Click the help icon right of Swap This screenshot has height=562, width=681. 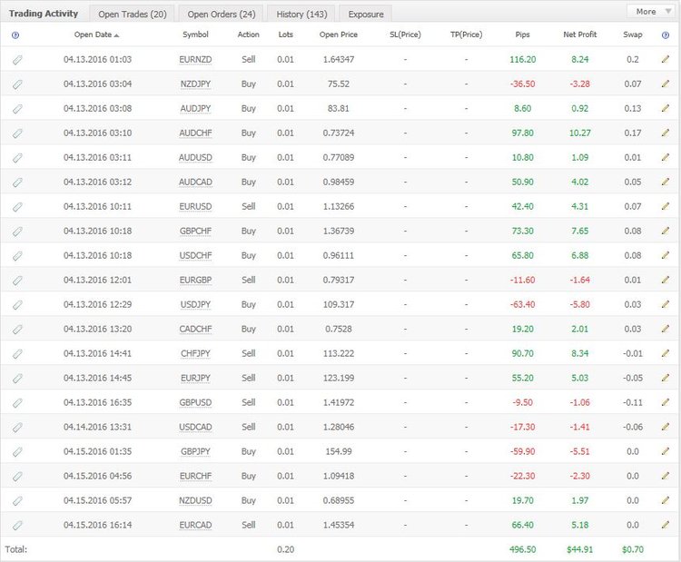(x=666, y=35)
